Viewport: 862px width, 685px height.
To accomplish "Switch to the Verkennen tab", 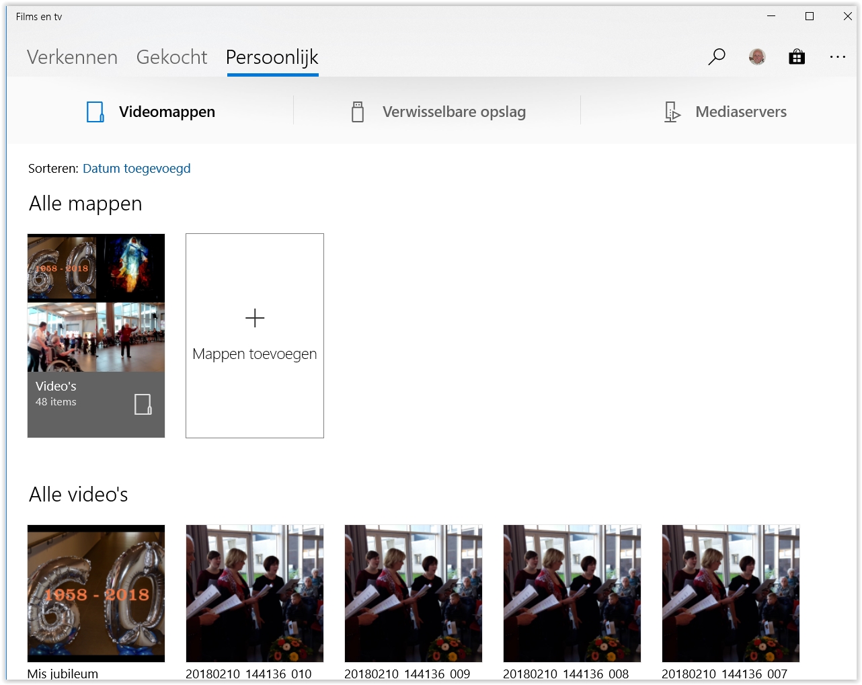I will [x=72, y=57].
